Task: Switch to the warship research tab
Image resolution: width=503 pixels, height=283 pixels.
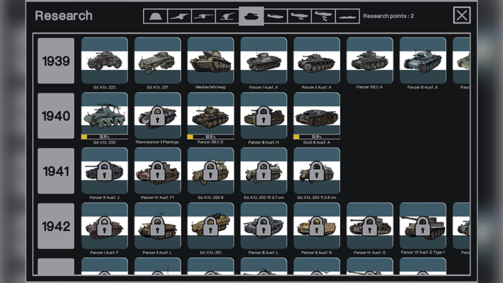Action: pos(347,16)
